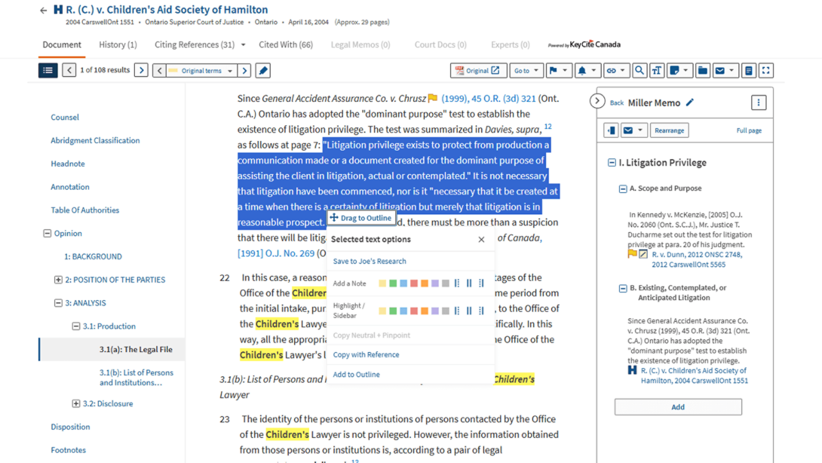Click the highlighter pen icon in toolbar

coord(263,71)
